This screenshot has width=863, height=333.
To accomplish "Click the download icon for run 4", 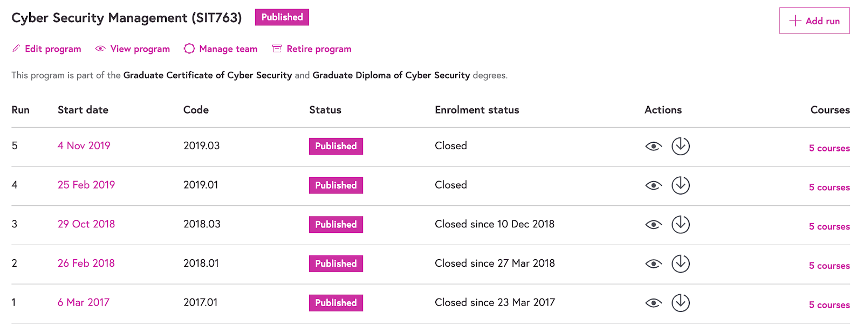I will tap(681, 185).
